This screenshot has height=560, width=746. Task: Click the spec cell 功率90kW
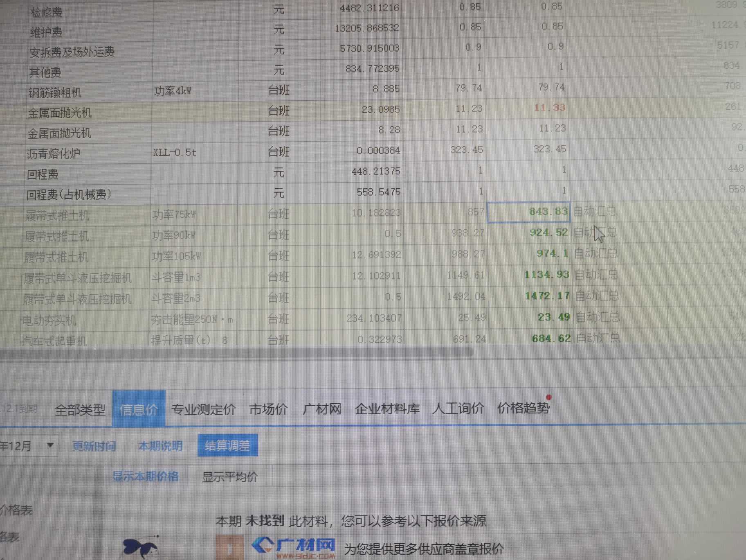click(x=174, y=235)
